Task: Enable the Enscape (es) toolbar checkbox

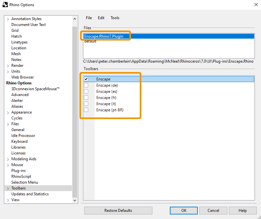Action: 86,91
